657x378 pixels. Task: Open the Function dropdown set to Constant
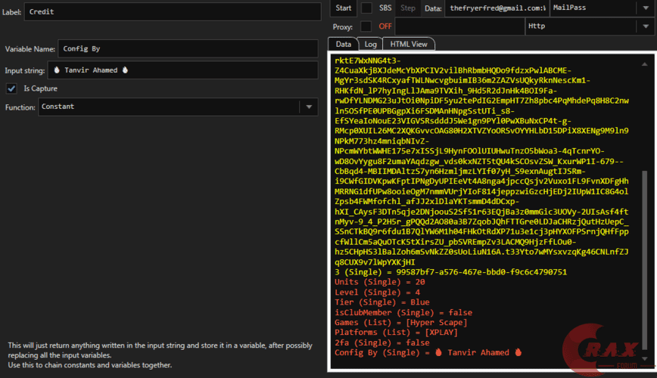(309, 107)
